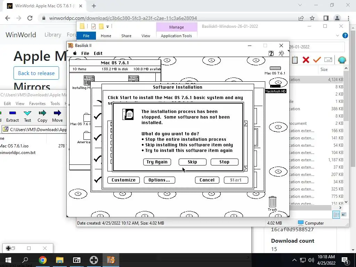Click the Mac help balloon icon

[271, 53]
